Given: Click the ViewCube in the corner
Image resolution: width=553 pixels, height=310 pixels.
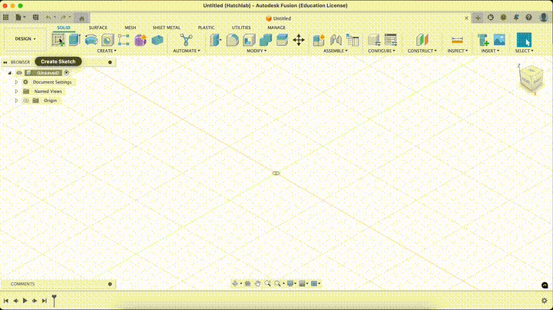Looking at the screenshot, I should [531, 78].
